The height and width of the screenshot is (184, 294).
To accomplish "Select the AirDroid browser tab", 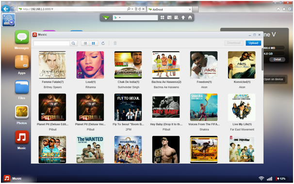I will click(x=169, y=9).
